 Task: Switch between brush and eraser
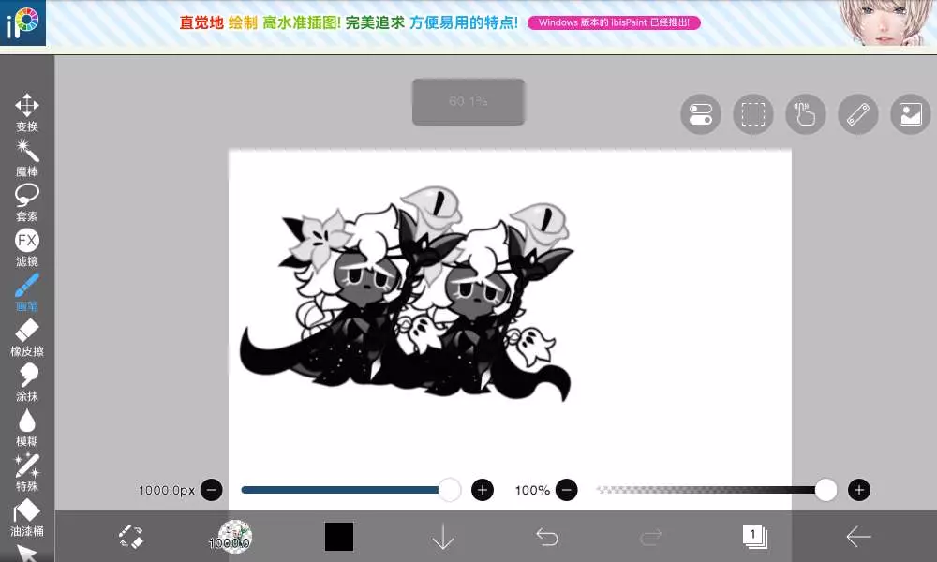click(131, 537)
